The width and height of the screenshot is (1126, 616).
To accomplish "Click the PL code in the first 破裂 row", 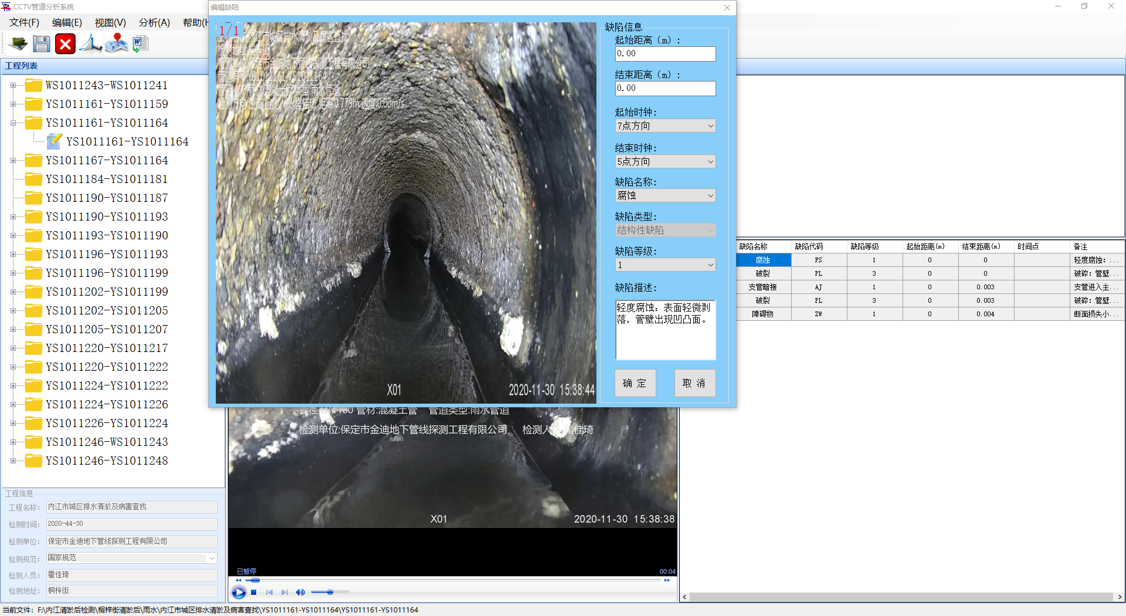I will [819, 273].
